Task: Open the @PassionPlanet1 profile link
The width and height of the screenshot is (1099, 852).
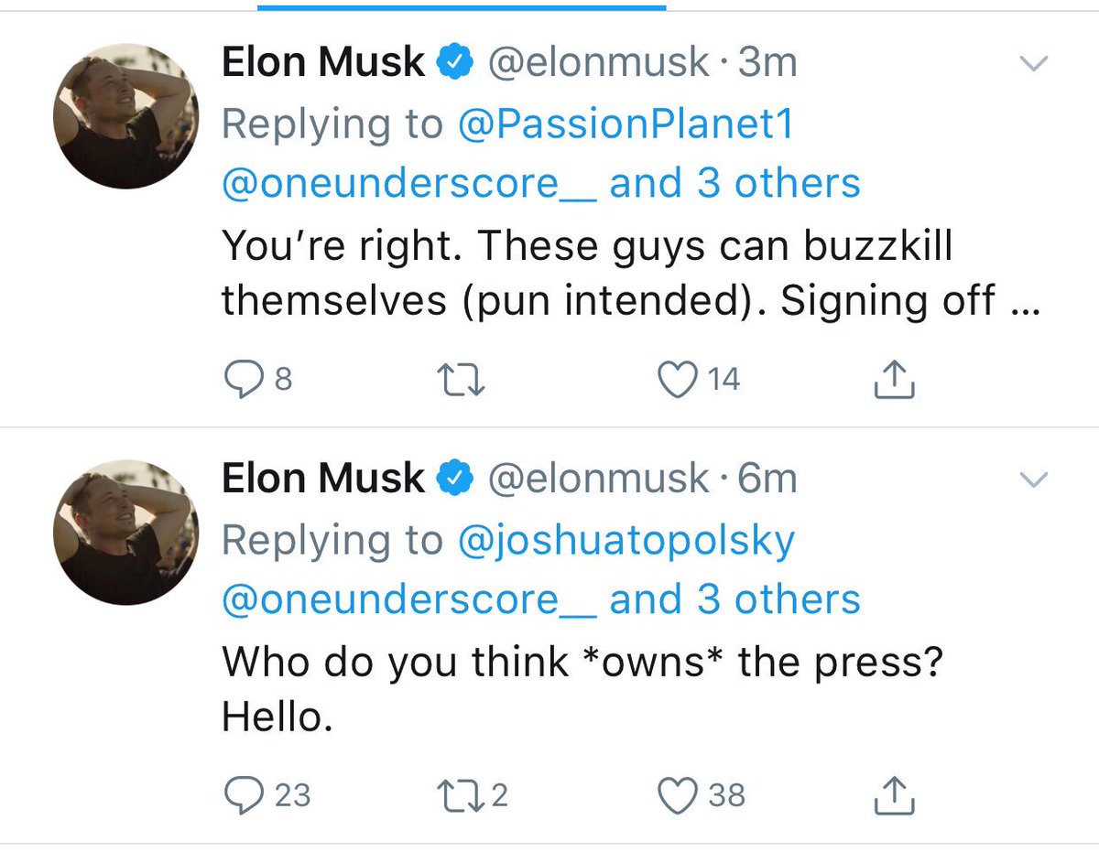Action: tap(625, 124)
